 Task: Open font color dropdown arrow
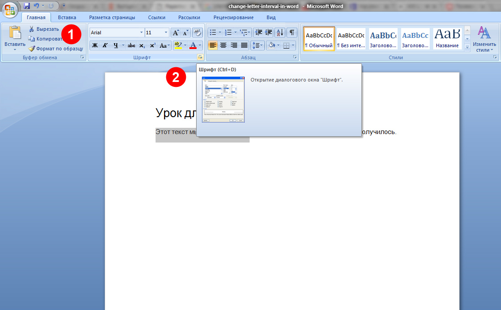click(x=200, y=45)
